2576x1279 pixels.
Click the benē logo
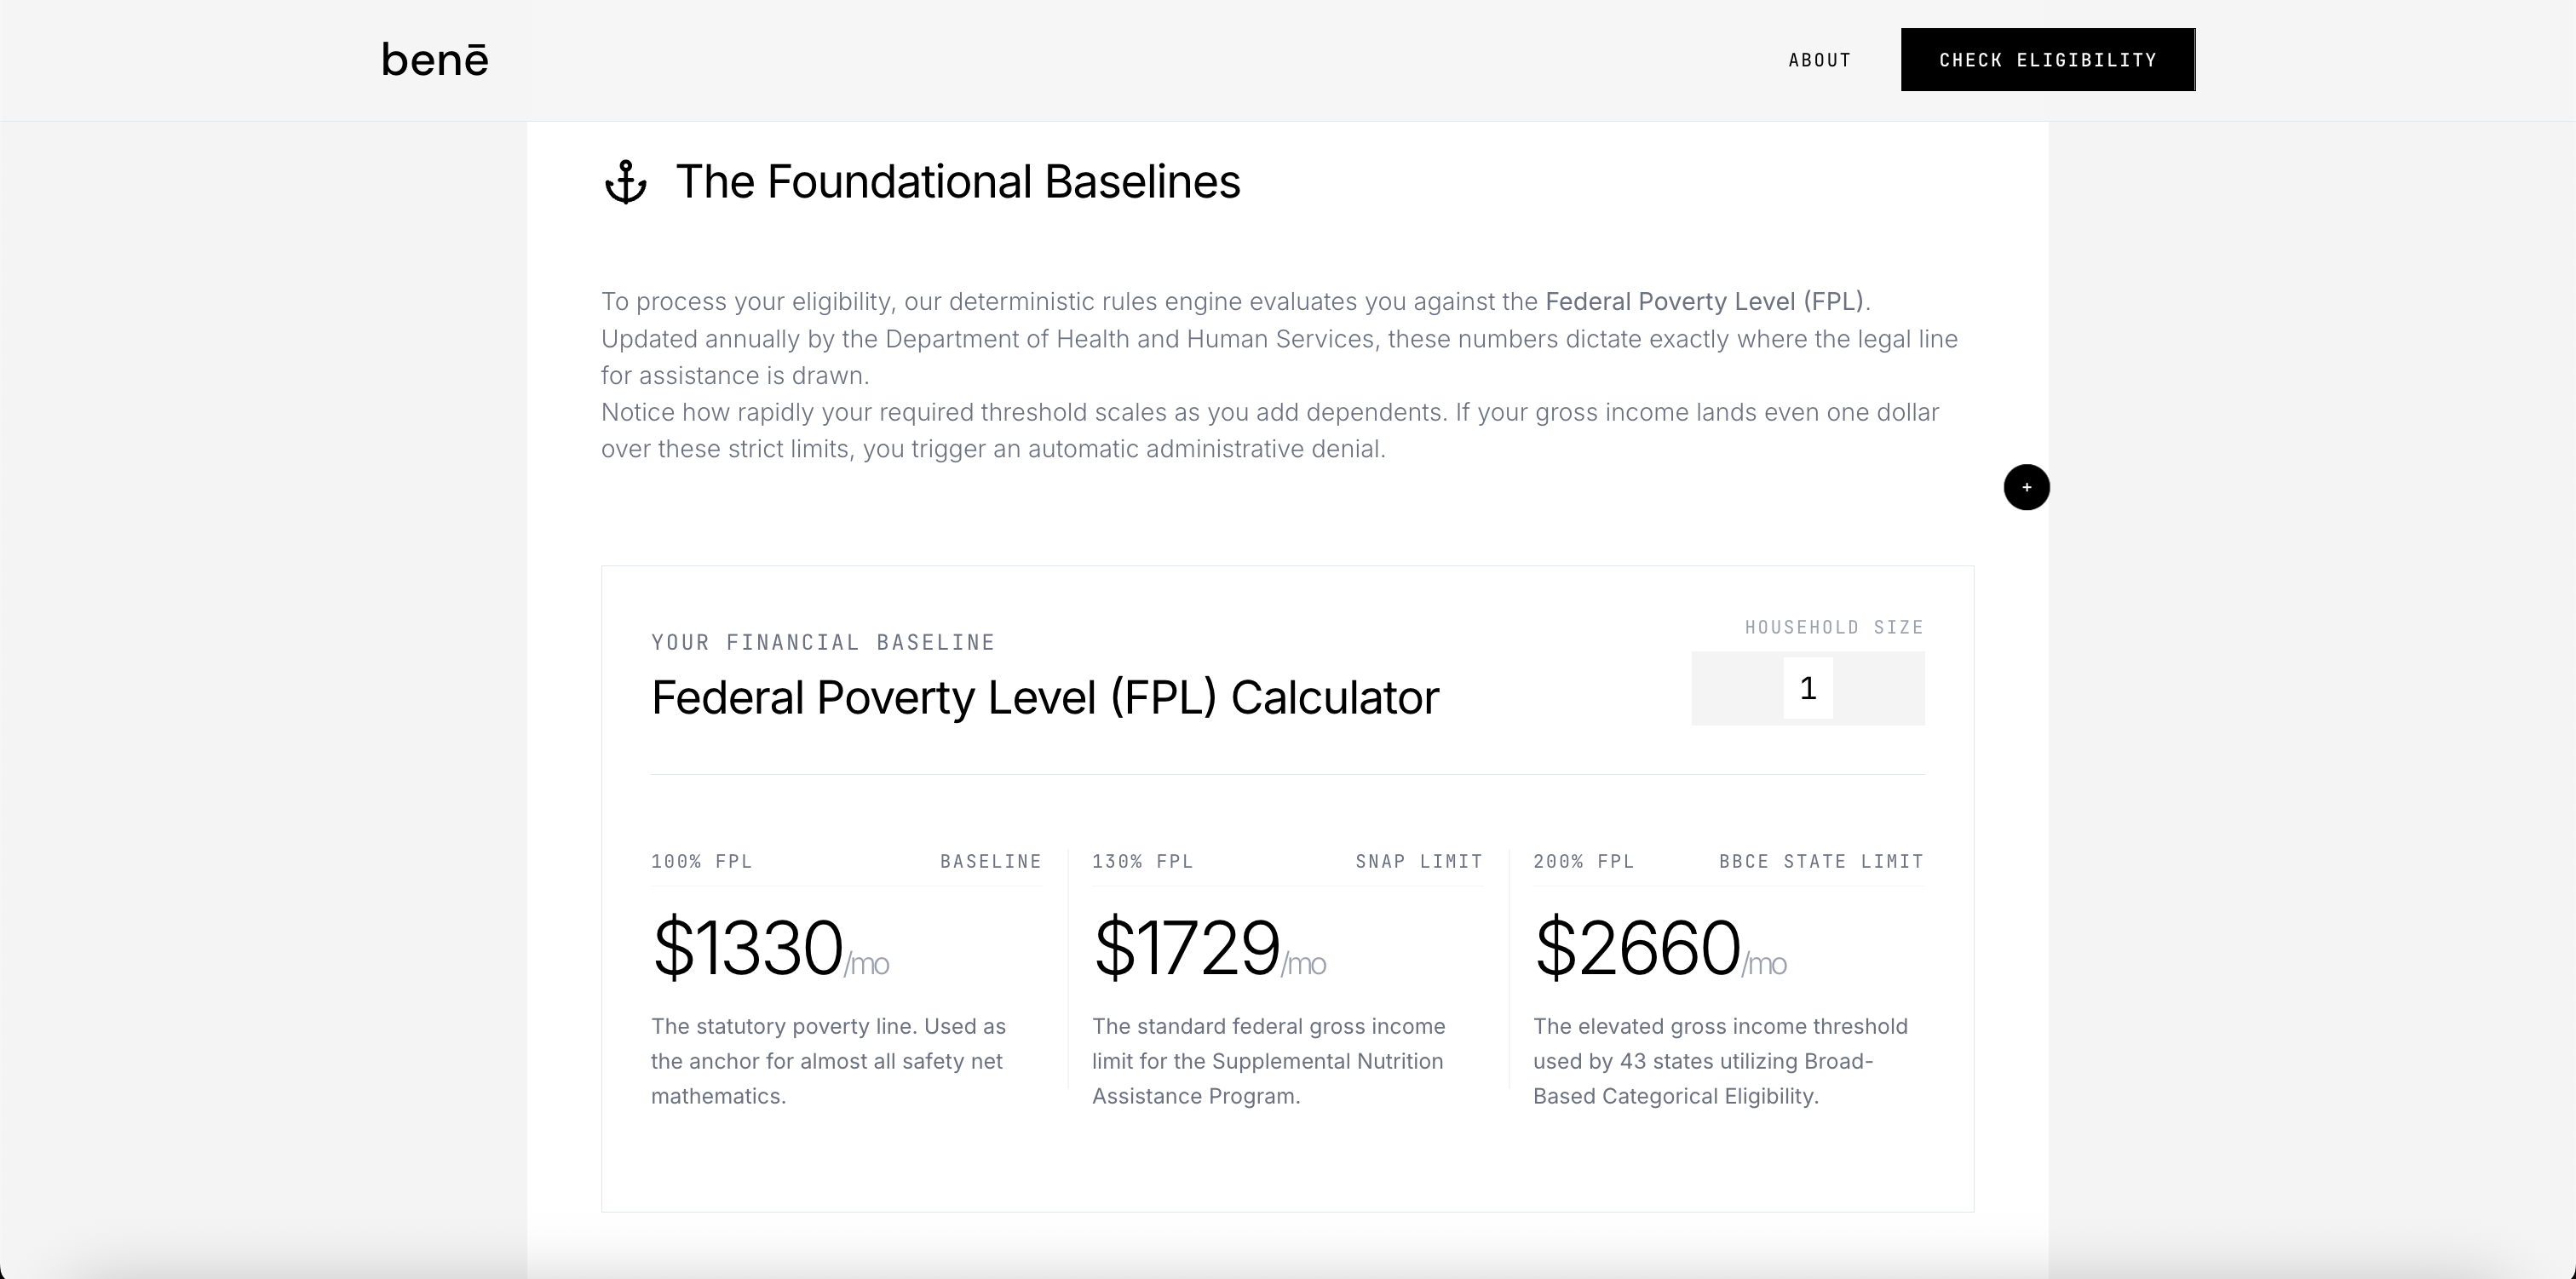pyautogui.click(x=435, y=60)
